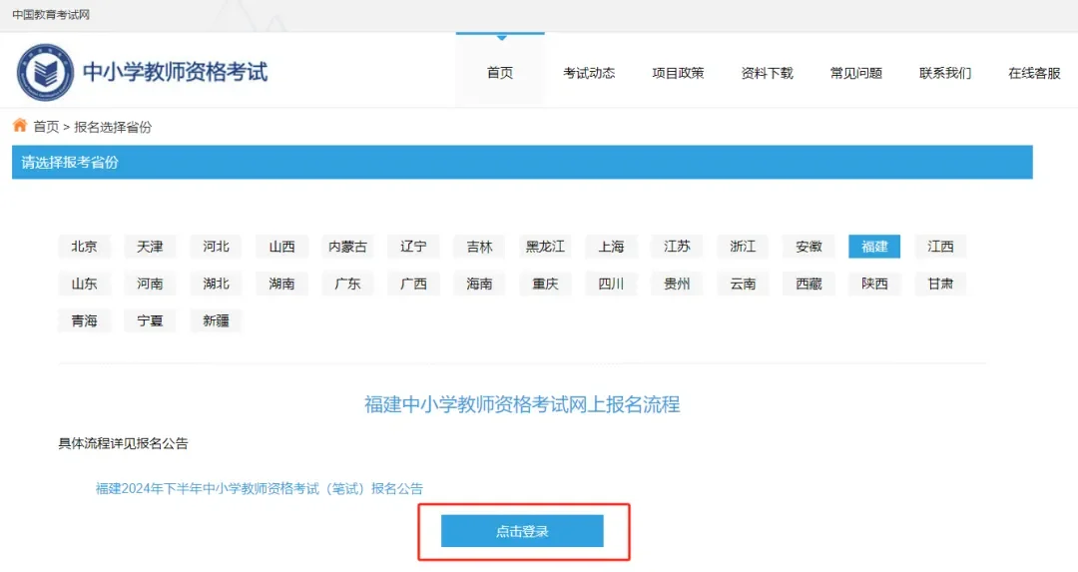The height and width of the screenshot is (572, 1078).
Task: Select province 湖南
Action: (x=281, y=284)
